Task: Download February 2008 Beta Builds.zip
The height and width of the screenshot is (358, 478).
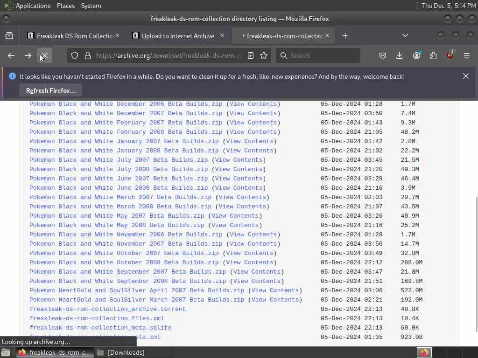Action: point(126,132)
